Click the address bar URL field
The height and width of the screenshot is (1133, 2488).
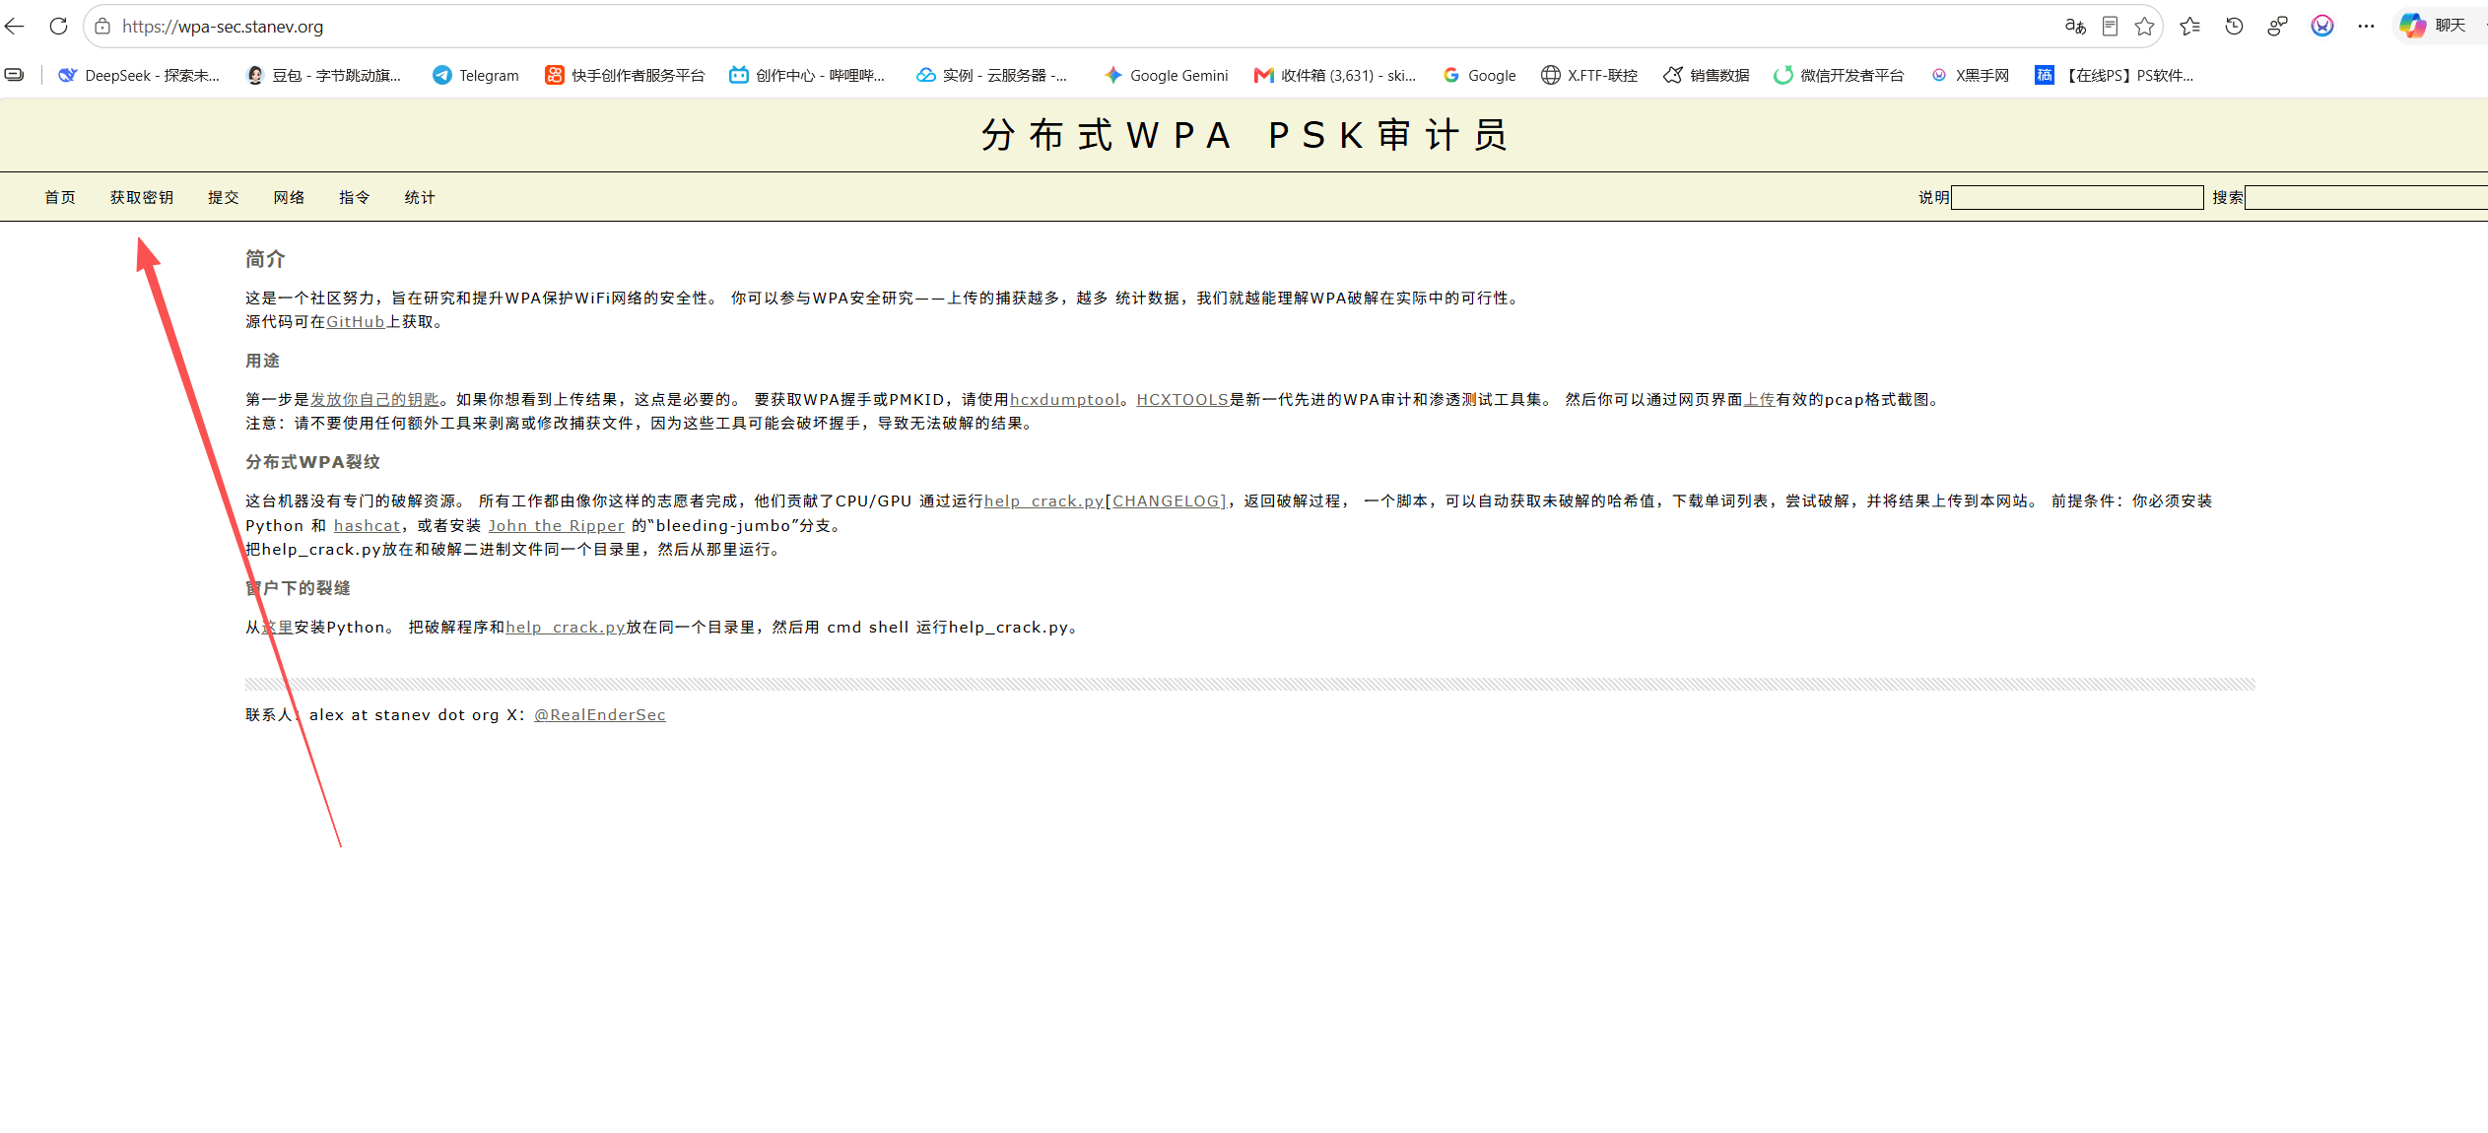point(1084,27)
